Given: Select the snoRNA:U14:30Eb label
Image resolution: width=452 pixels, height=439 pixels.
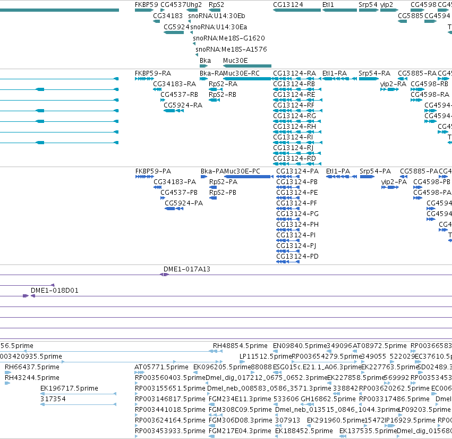Looking at the screenshot, I should pos(217,16).
